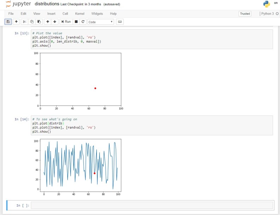The width and height of the screenshot is (280, 215).
Task: Open the command palette keyboard icon
Action: tap(120, 22)
